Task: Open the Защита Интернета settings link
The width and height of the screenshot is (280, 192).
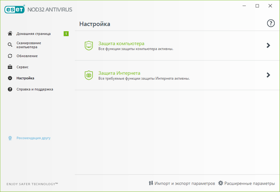Action: (119, 73)
